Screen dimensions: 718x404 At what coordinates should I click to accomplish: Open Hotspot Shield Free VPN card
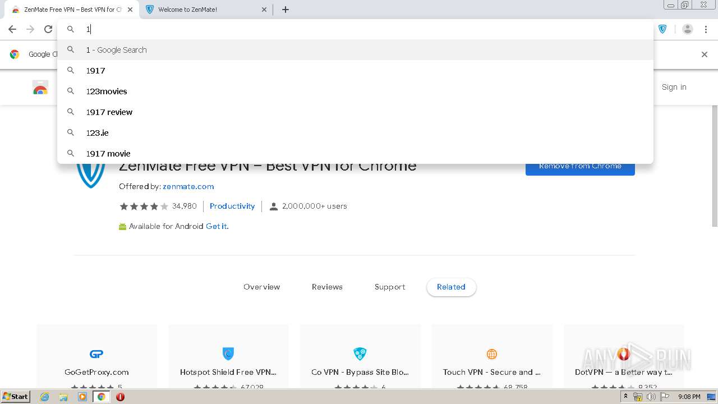point(228,356)
